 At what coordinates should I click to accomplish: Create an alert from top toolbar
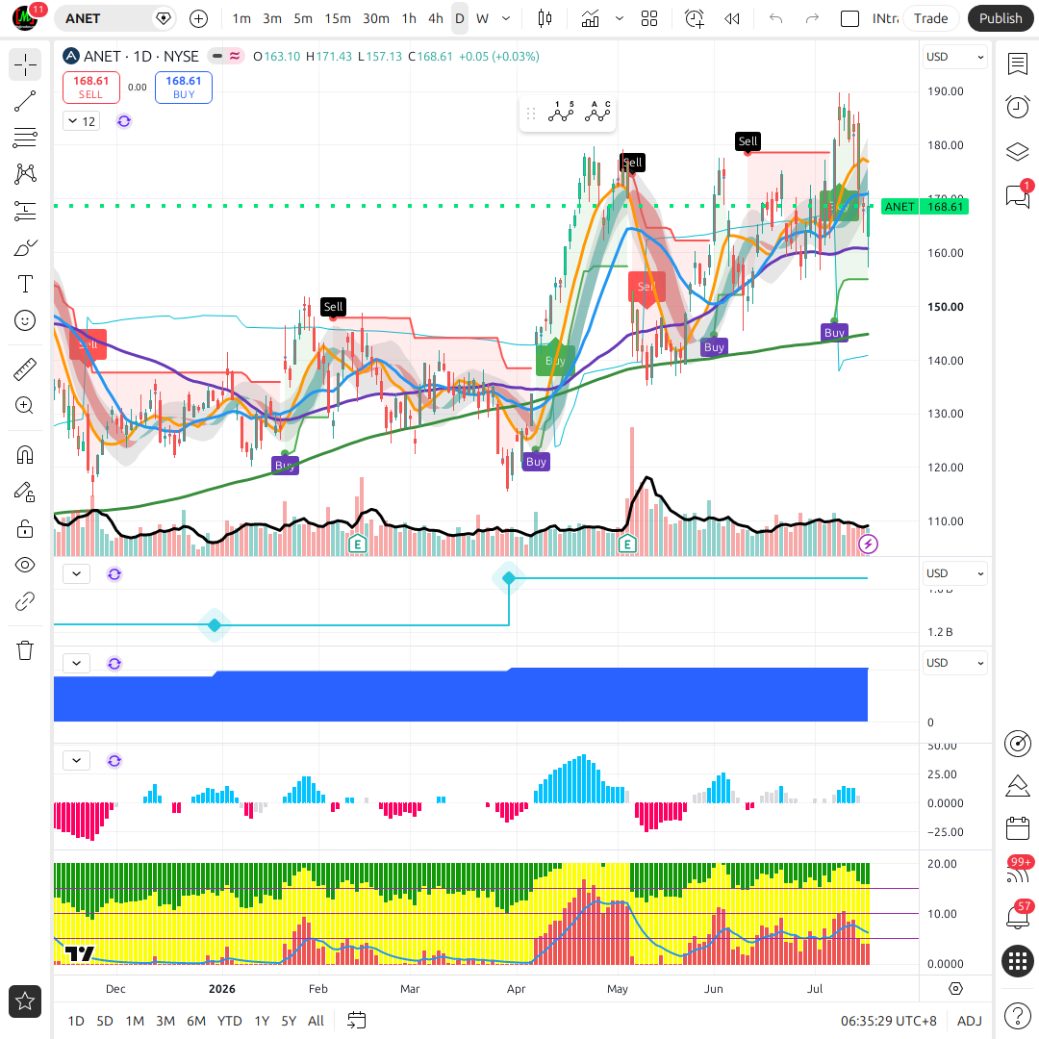coord(695,18)
